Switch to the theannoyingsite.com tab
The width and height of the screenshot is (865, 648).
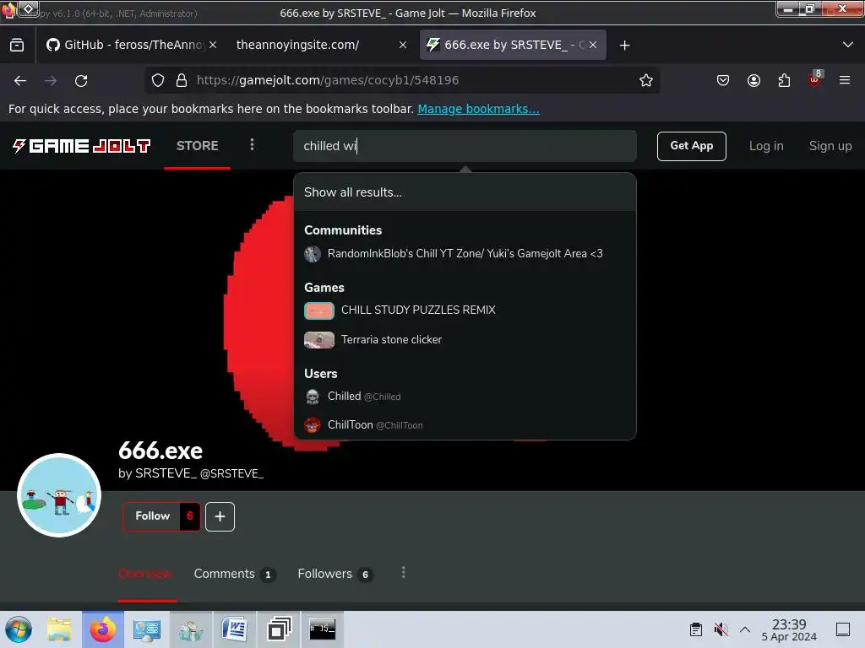point(322,45)
